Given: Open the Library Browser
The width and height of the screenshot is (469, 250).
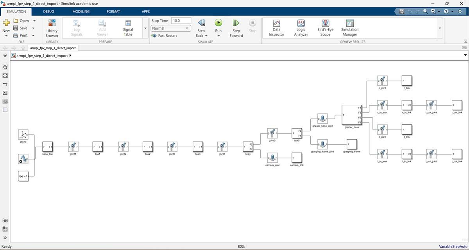Looking at the screenshot, I should [52, 27].
